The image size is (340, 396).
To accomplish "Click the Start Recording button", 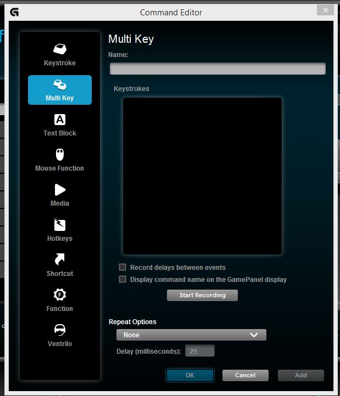I will 202,296.
